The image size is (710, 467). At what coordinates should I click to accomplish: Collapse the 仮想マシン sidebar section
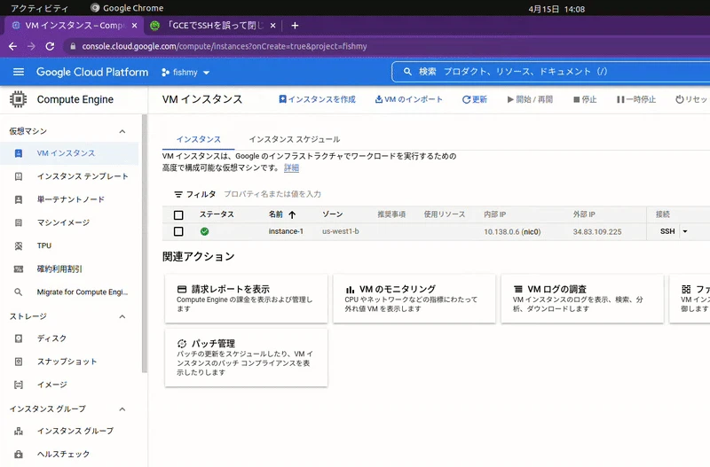click(x=122, y=131)
